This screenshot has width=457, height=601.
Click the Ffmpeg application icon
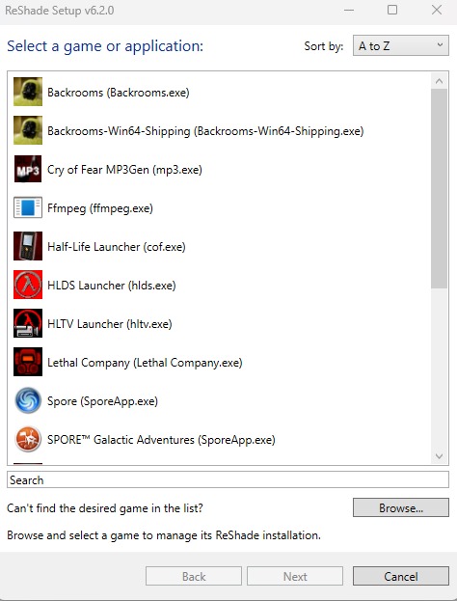(28, 207)
